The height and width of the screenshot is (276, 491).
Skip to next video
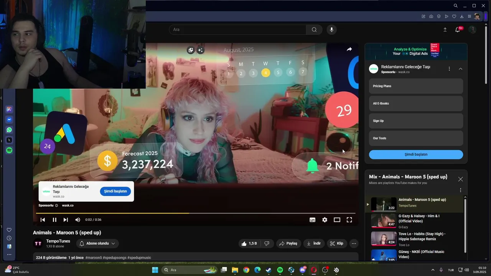66,220
